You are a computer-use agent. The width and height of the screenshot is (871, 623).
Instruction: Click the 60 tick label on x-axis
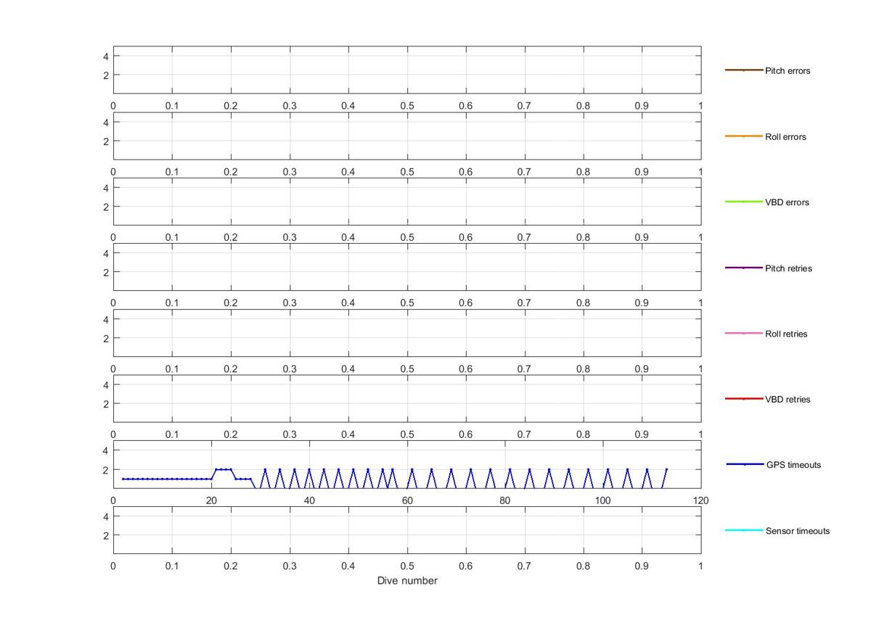coord(407,500)
